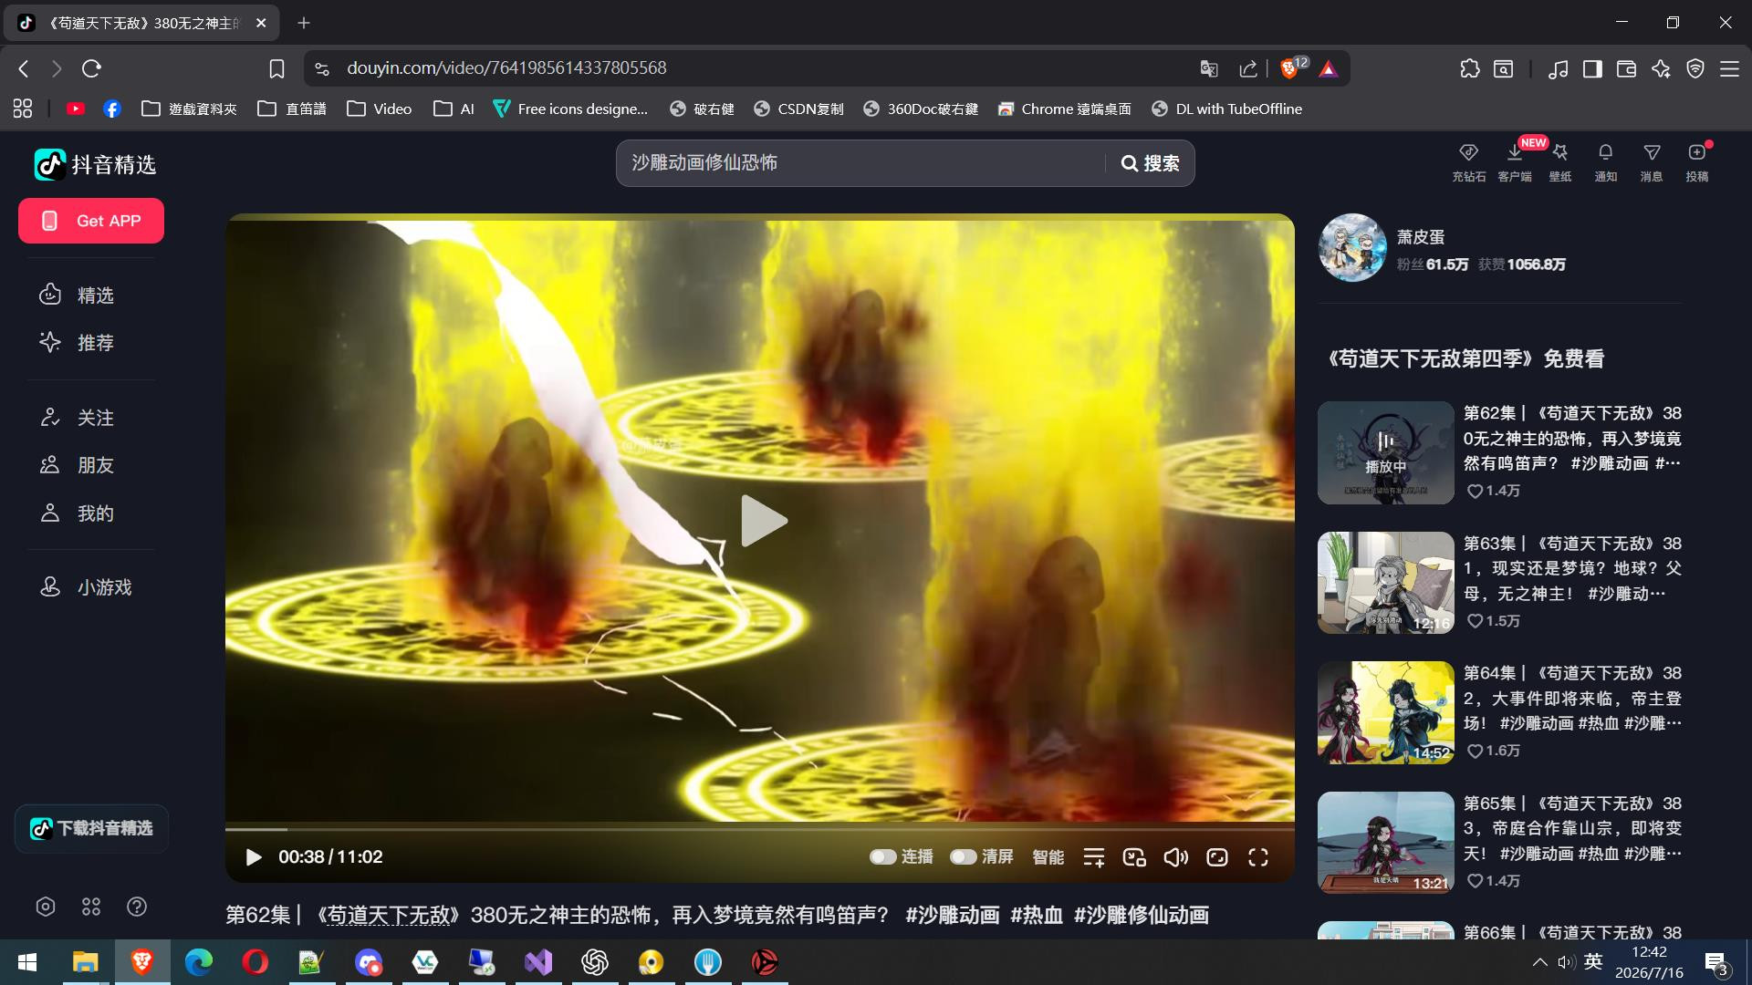Open a new browser tab
1752x985 pixels.
304,23
